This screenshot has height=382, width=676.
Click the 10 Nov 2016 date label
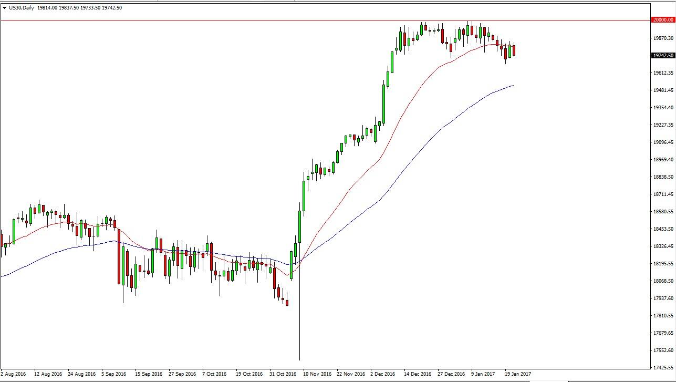(x=318, y=374)
